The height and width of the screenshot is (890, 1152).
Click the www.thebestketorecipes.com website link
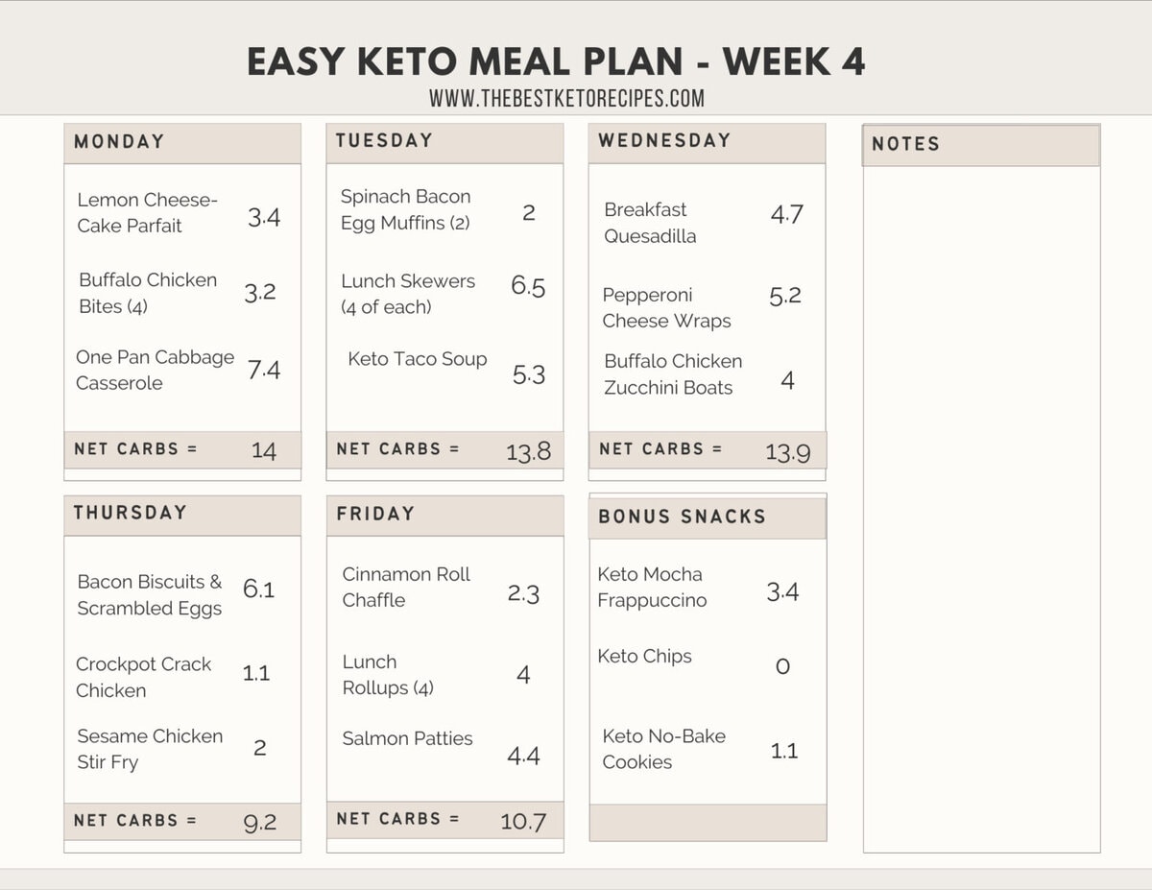[x=566, y=98]
